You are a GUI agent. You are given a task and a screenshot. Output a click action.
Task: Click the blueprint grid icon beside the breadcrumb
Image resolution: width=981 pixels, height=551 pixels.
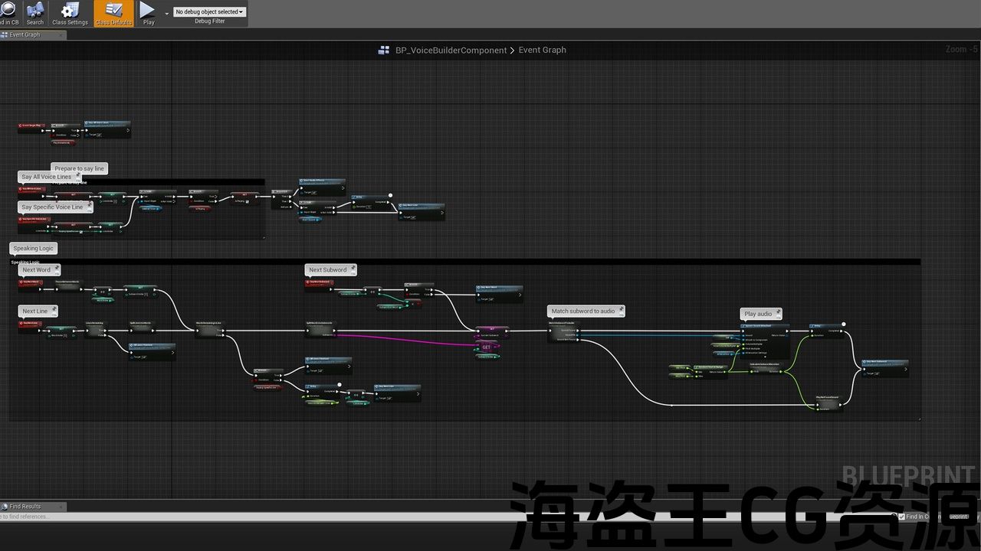point(384,51)
